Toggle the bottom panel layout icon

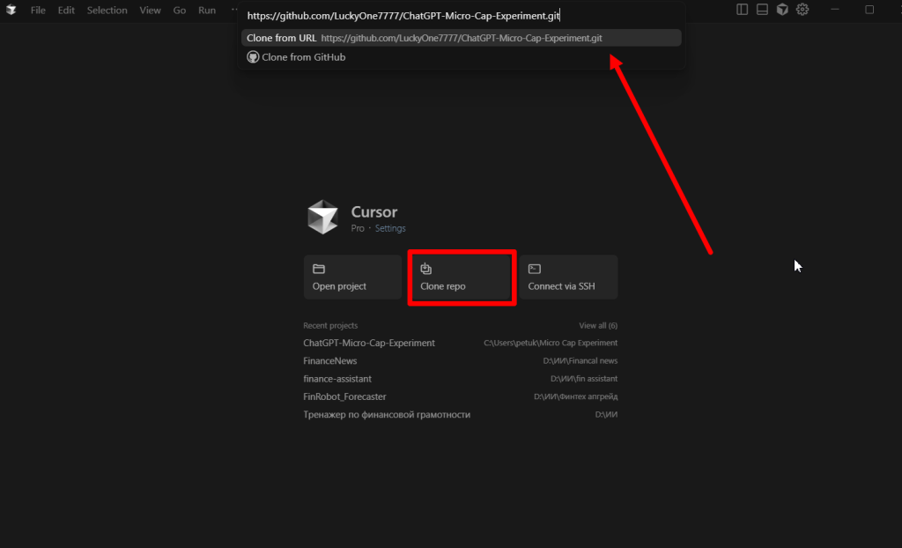point(762,10)
